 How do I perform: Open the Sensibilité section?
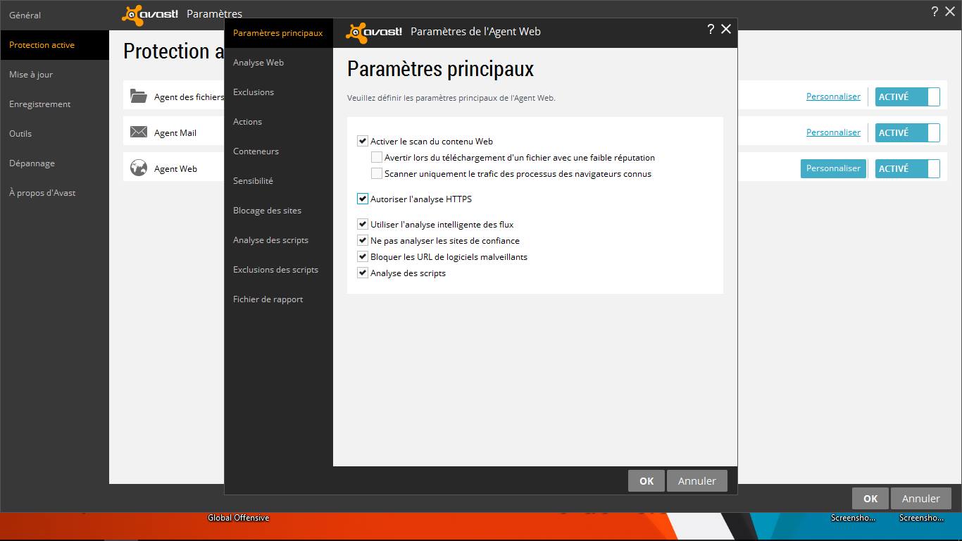(278, 181)
